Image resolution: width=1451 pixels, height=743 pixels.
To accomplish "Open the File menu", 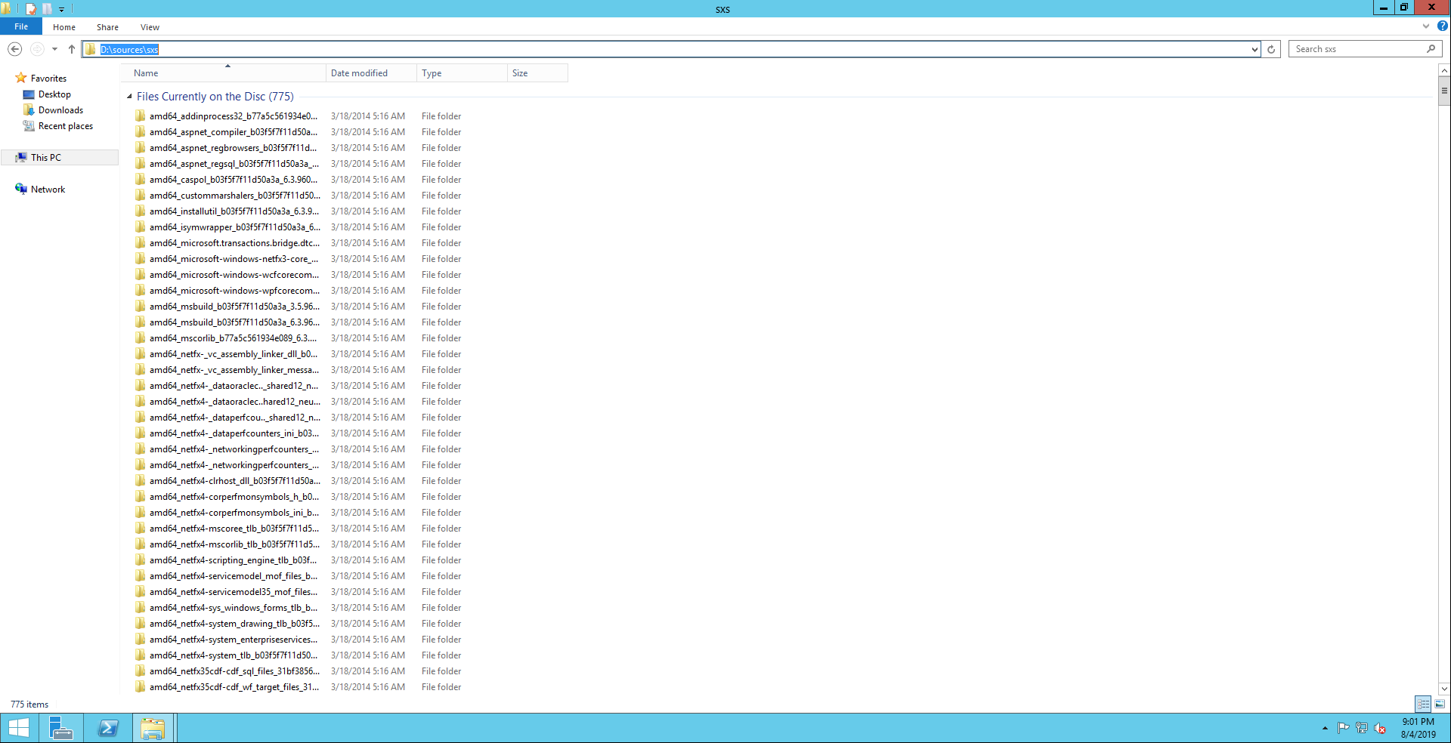I will pos(21,26).
